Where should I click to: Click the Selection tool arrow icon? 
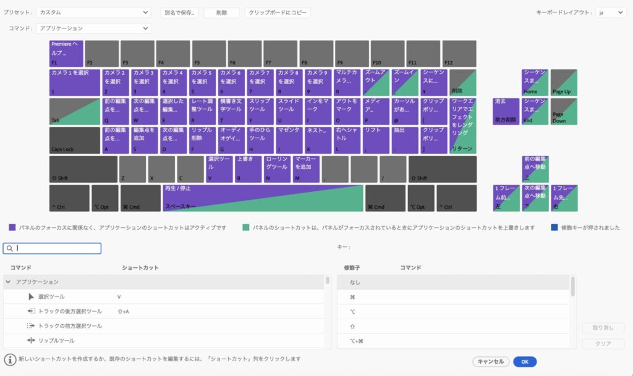tap(31, 296)
